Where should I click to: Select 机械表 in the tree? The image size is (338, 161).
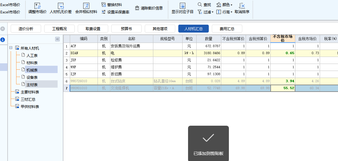tap(32, 70)
